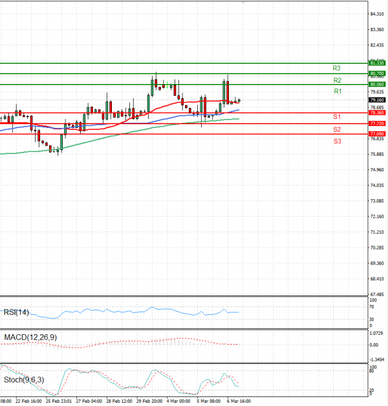Screen dimensions: 388x406
Task: Click the 25 Feb 23:01 time label
Action: (x=59, y=401)
